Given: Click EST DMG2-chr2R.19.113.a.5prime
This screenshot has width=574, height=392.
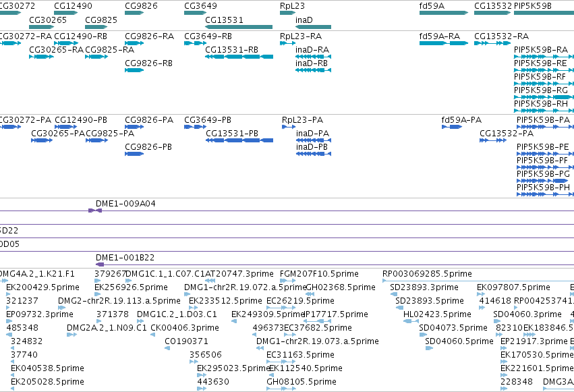Looking at the screenshot, I should pos(61,308).
